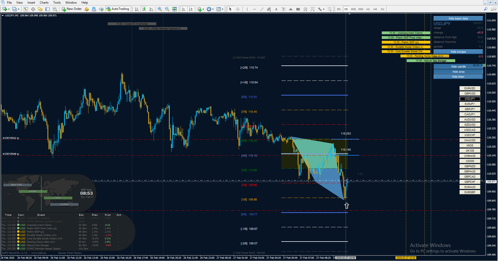Click the New Order button
Image resolution: width=498 pixels, height=261 pixels.
(x=72, y=9)
